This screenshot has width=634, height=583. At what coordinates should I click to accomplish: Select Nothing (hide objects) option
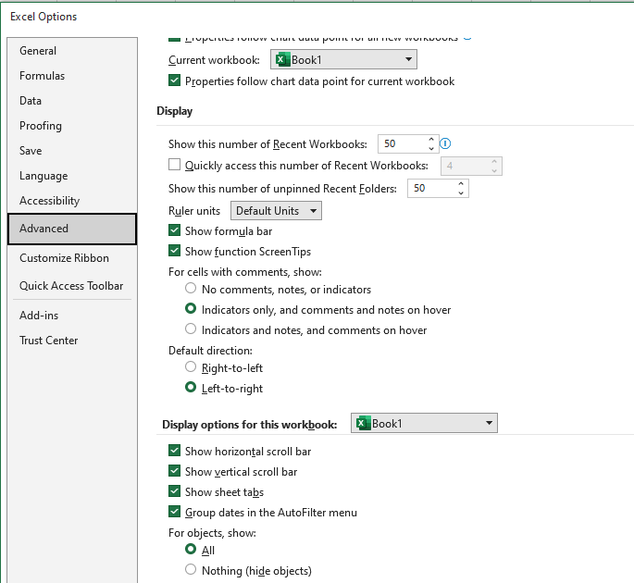tap(191, 569)
